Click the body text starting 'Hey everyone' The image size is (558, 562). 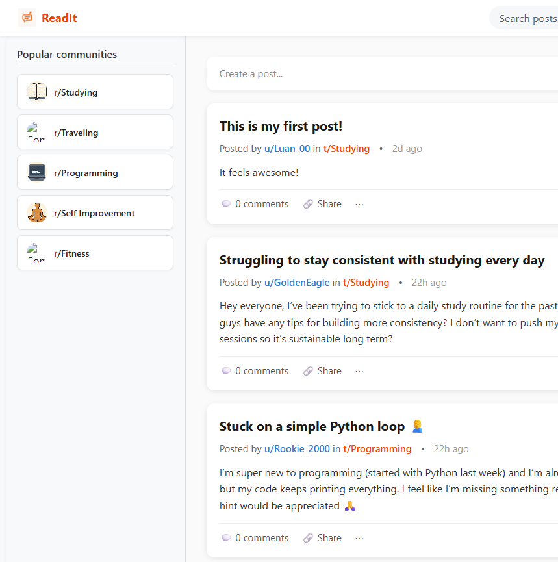[388, 322]
